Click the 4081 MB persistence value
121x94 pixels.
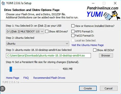coord(68,69)
